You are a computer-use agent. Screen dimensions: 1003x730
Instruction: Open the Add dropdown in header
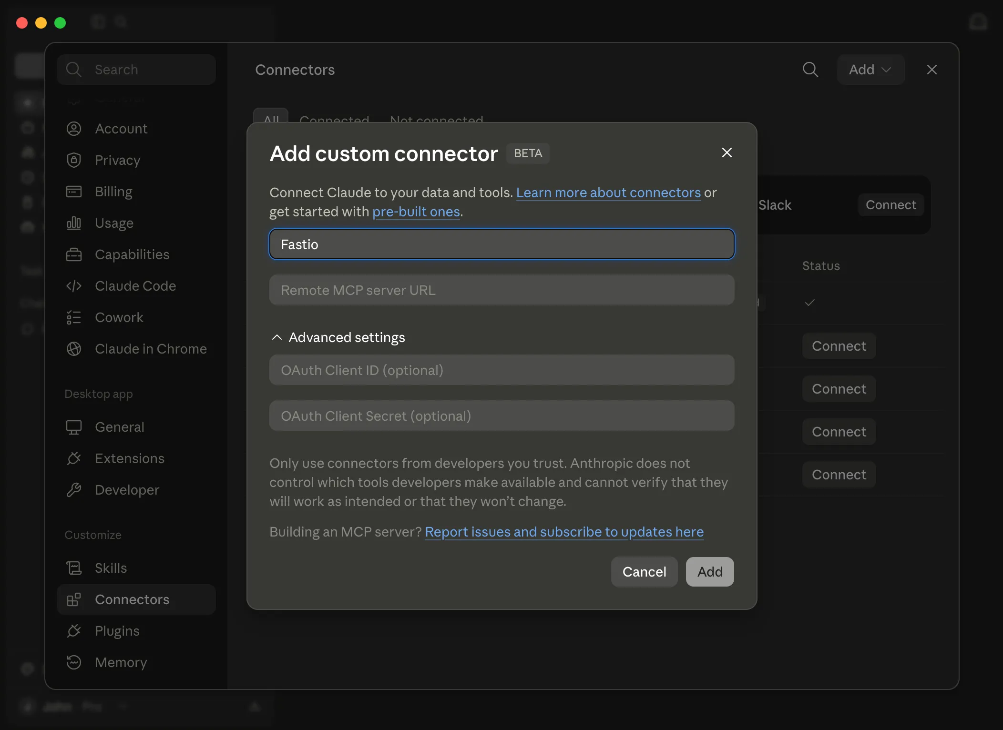pyautogui.click(x=870, y=70)
